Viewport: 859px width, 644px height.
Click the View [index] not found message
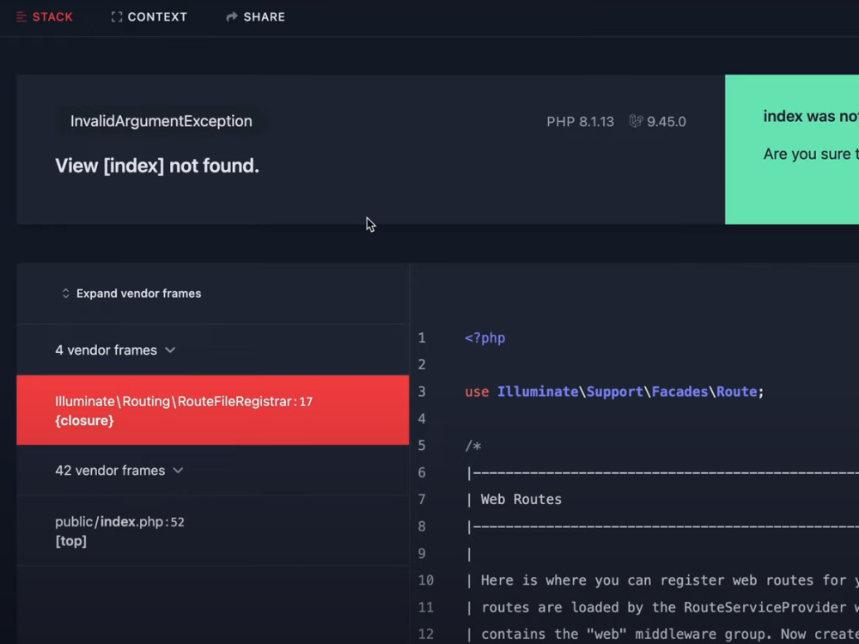point(157,166)
